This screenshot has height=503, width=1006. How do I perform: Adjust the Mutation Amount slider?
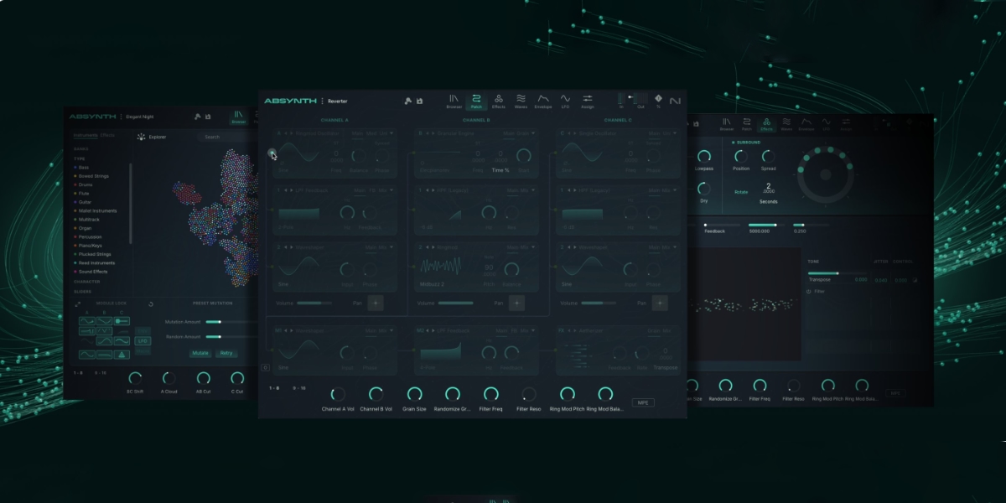point(232,322)
